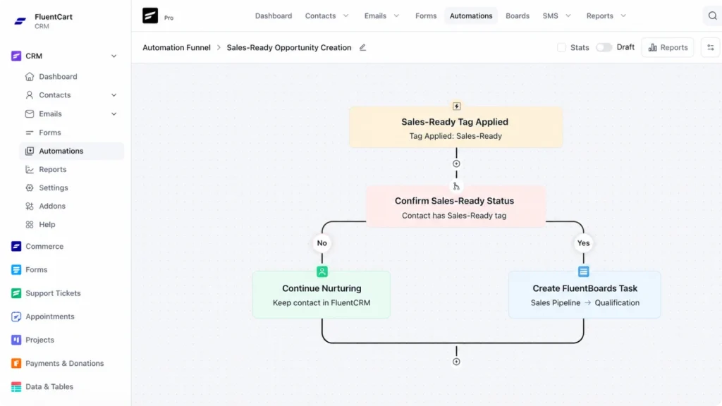Click the FluentCart logo icon in sidebar
722x406 pixels.
20,21
